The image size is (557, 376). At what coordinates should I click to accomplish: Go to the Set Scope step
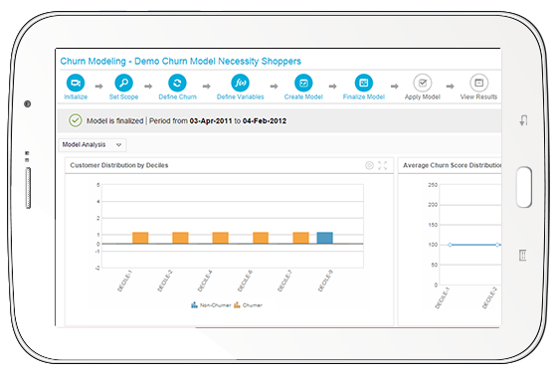123,83
